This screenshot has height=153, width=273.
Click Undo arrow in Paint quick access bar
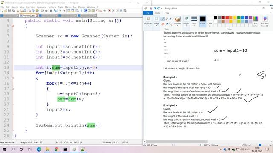(154, 8)
